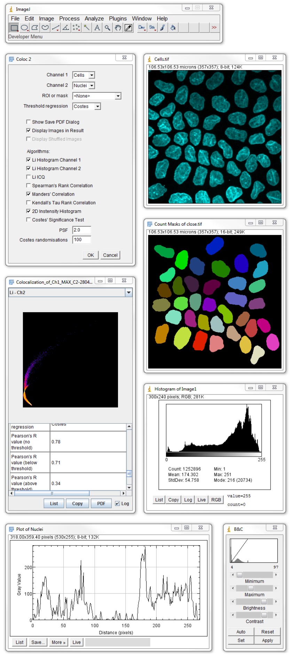Click the Histogram of Image1 window icon
291x655 pixels.
point(150,389)
